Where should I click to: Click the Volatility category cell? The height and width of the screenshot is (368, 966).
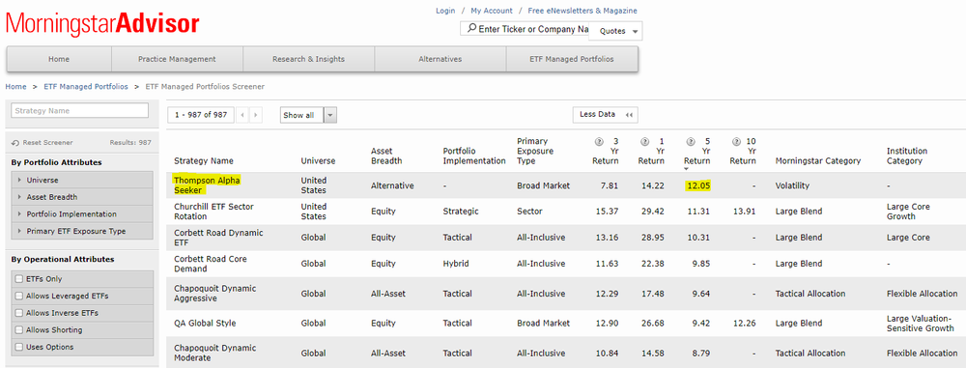click(792, 185)
